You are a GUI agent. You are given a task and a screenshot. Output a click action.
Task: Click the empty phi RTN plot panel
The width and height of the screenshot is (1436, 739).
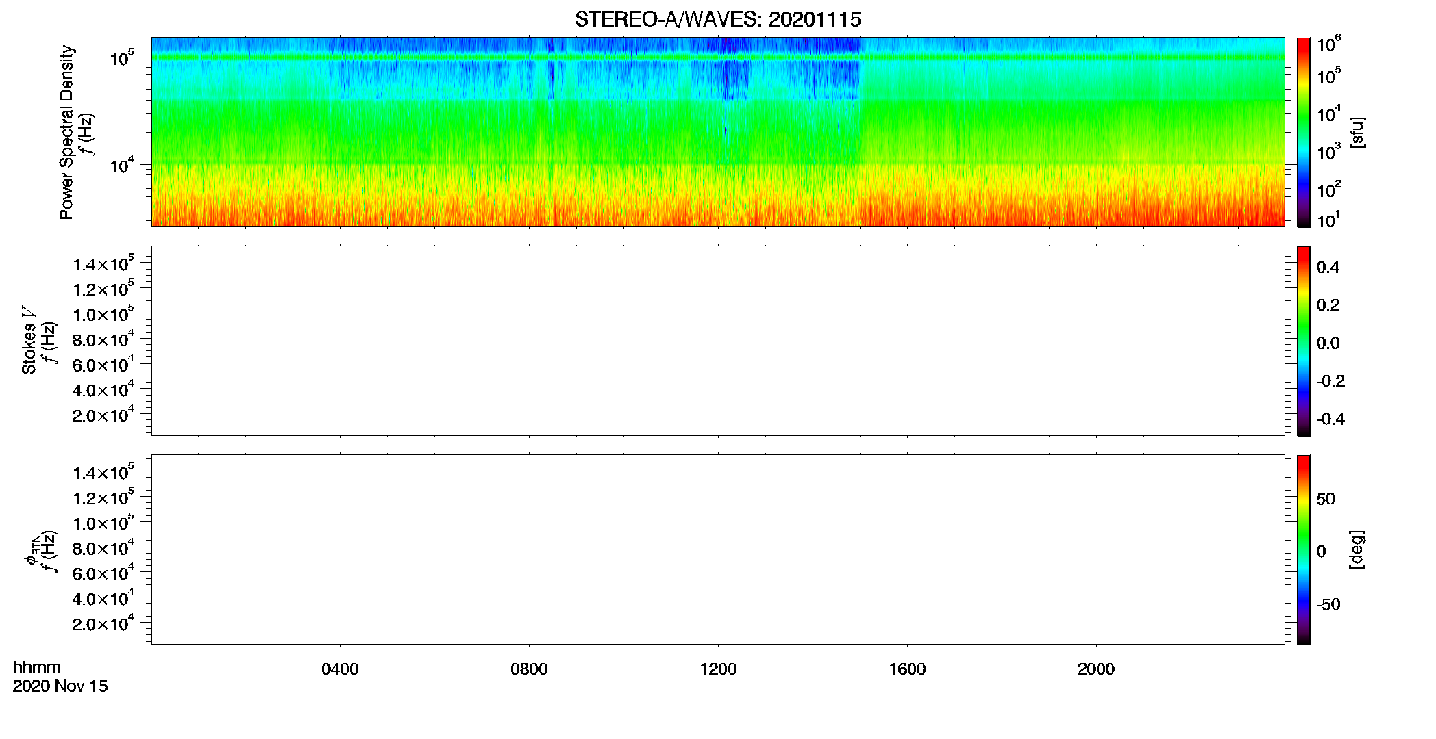718,549
